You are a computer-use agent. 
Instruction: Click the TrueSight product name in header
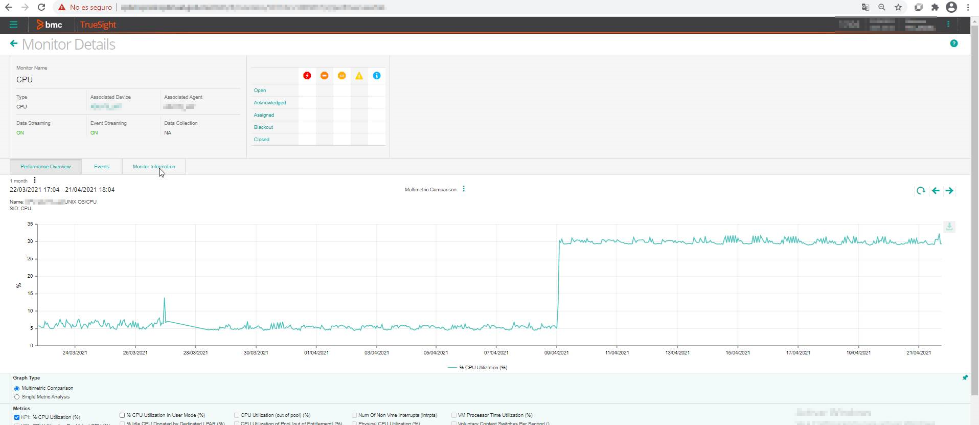tap(98, 25)
